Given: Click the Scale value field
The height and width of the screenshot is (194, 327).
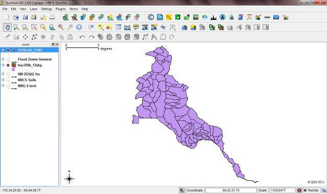Looking at the screenshot, I should (282, 190).
